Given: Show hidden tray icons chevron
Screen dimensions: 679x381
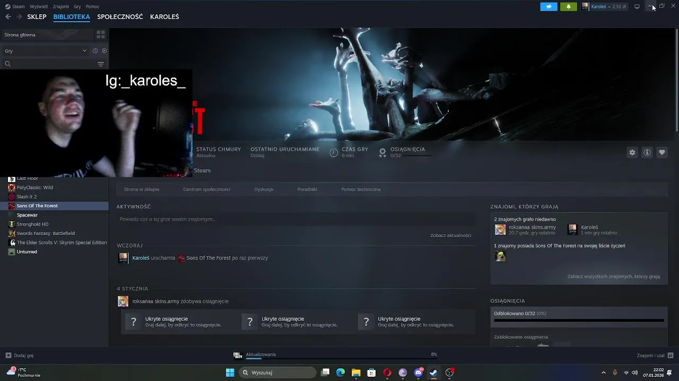Looking at the screenshot, I should (604, 373).
